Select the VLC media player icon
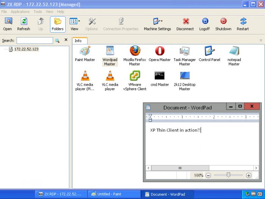This screenshot has width=265, height=199. pos(110,81)
